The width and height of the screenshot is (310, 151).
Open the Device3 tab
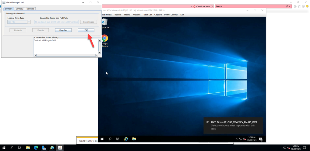click(x=30, y=9)
